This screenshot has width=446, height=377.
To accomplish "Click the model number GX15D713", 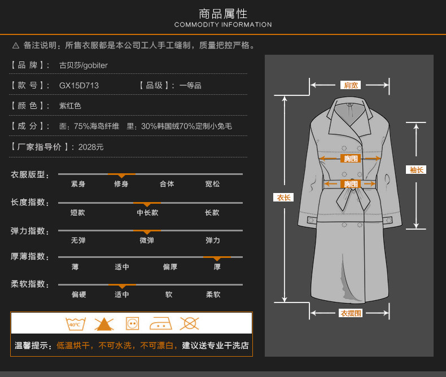I will coord(79,86).
